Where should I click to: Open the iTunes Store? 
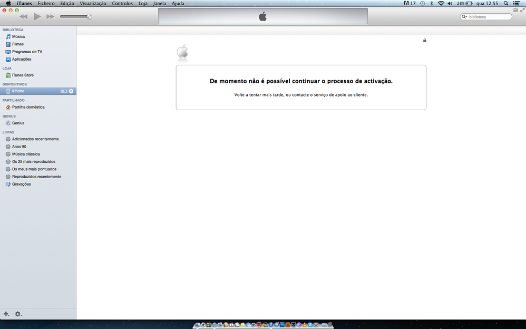pyautogui.click(x=22, y=75)
